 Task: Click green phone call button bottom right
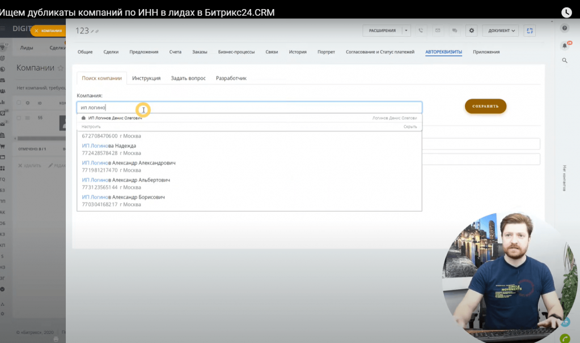565,338
